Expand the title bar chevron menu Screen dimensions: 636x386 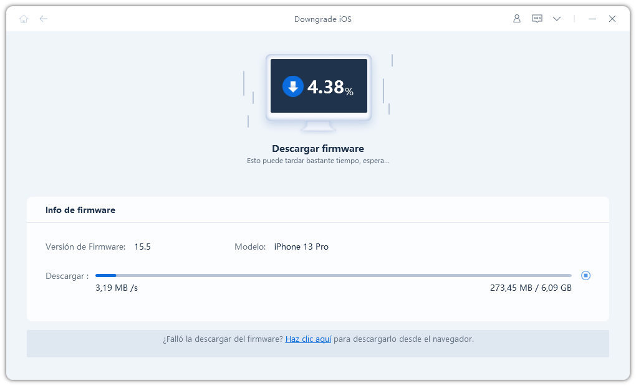(x=557, y=19)
